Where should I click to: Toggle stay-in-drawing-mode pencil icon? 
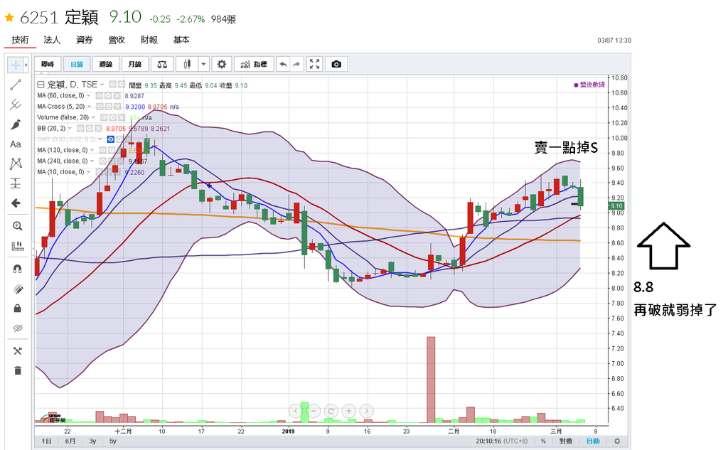[17, 289]
